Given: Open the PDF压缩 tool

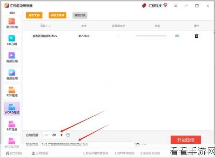Looking at the screenshot, I should coord(12,92).
